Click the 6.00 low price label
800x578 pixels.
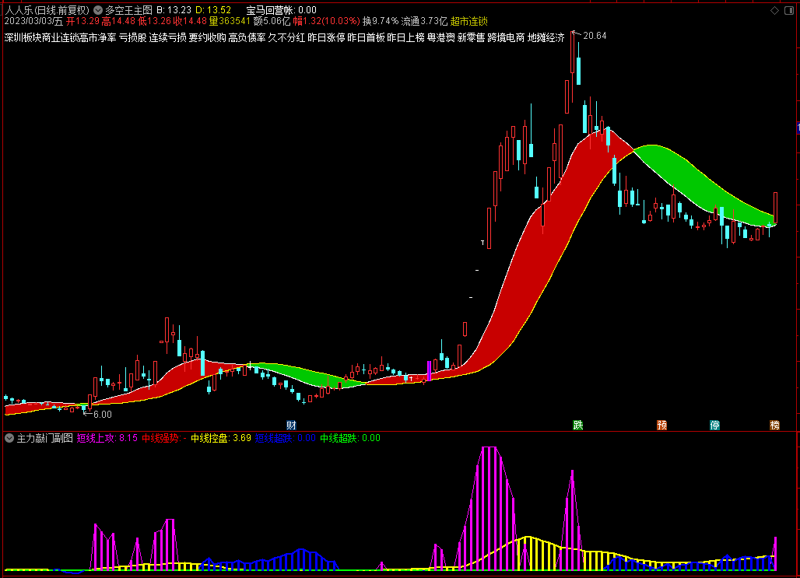coord(103,414)
